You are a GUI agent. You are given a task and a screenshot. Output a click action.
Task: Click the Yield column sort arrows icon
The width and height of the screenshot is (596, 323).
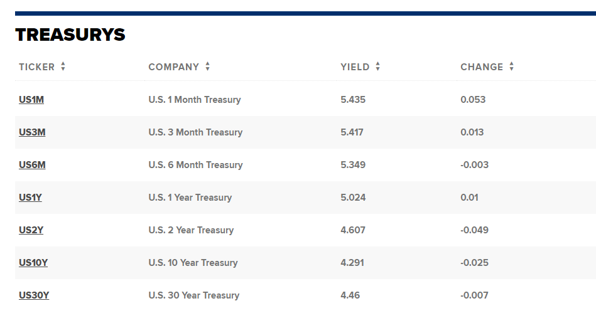click(378, 66)
